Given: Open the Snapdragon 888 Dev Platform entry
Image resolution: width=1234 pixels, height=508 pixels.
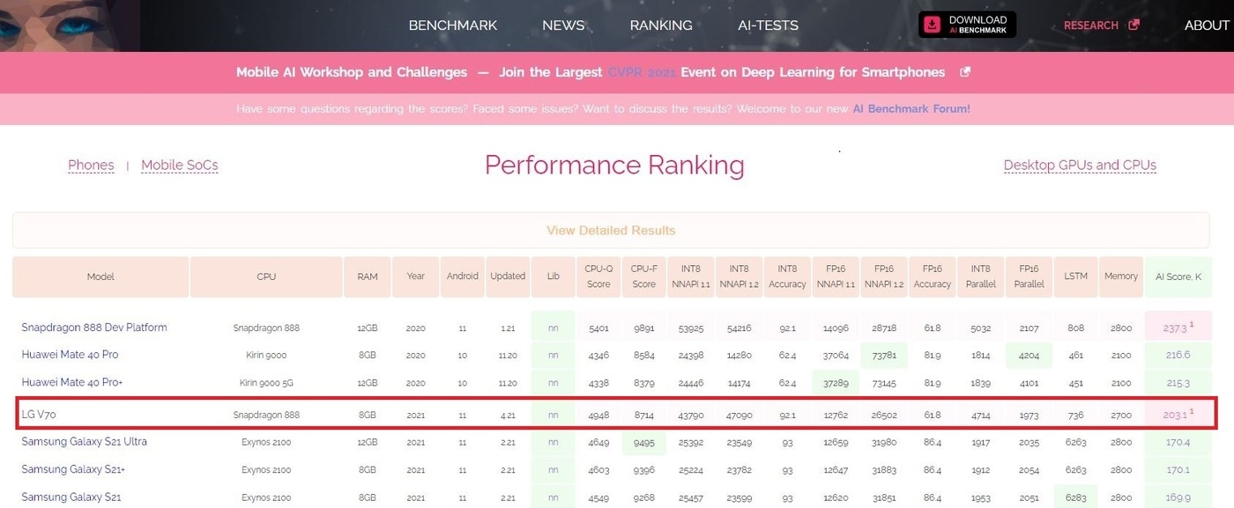Looking at the screenshot, I should coord(94,327).
